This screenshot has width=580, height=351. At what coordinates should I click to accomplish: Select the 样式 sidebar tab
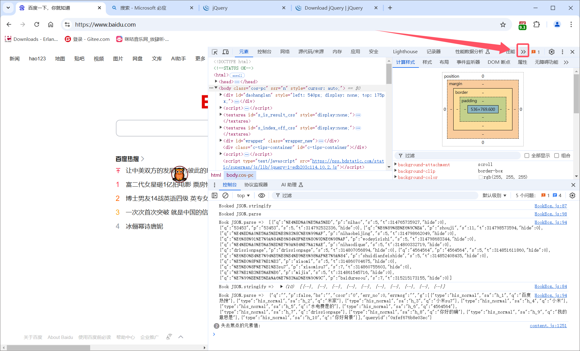427,62
